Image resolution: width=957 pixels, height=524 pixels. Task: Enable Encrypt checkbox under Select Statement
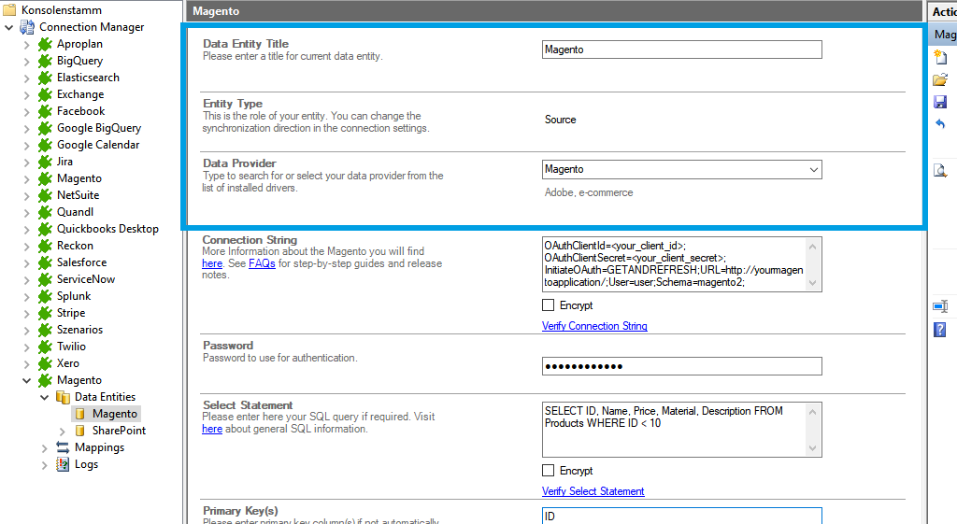549,471
